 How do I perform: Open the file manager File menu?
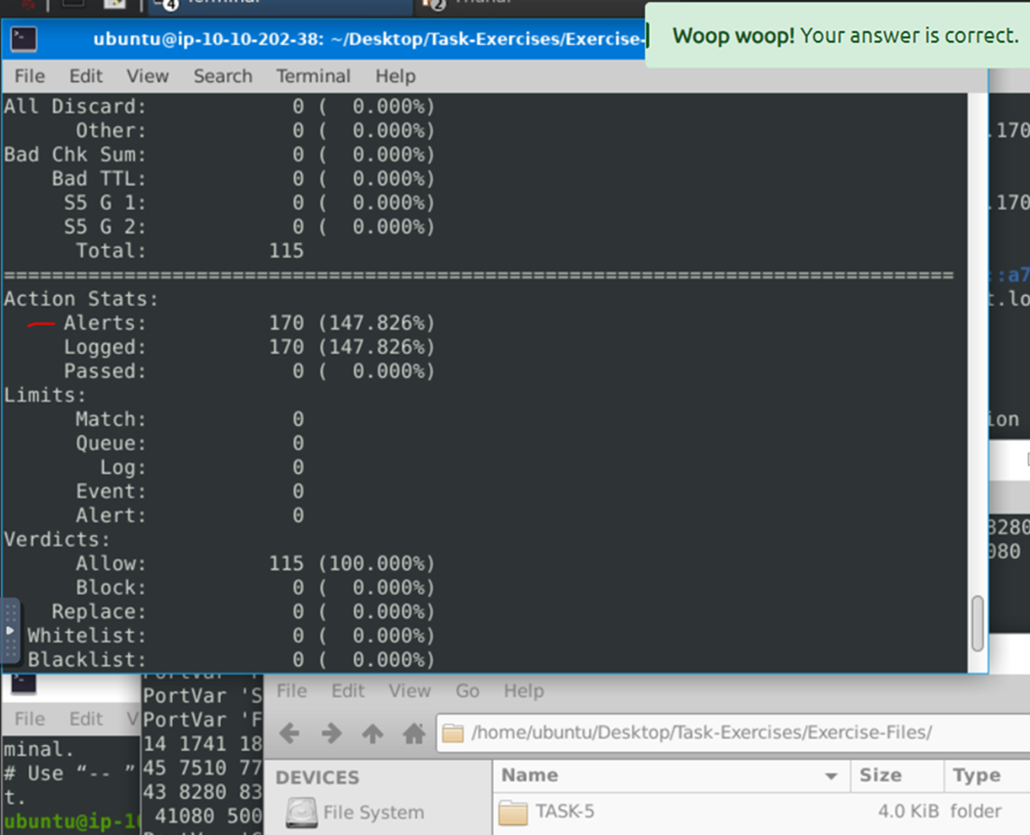click(x=291, y=691)
